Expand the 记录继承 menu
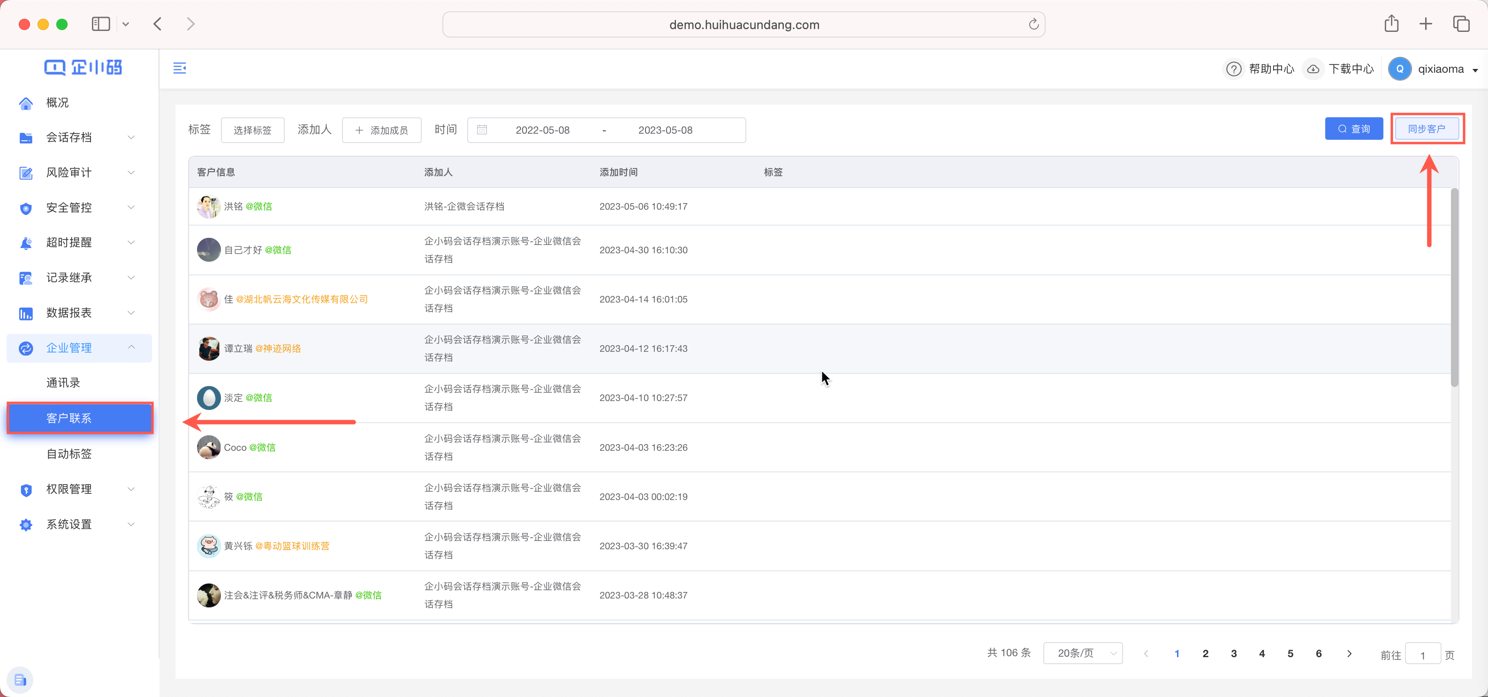The width and height of the screenshot is (1488, 697). tap(131, 278)
